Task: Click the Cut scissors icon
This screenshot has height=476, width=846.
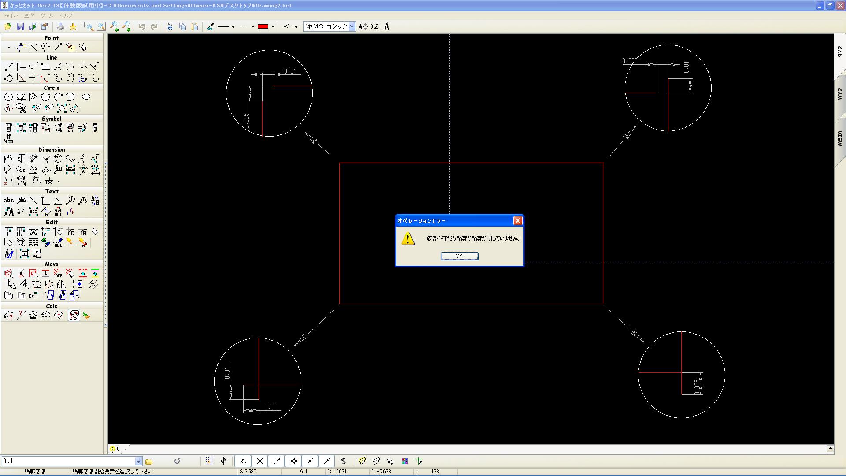Action: [x=170, y=27]
